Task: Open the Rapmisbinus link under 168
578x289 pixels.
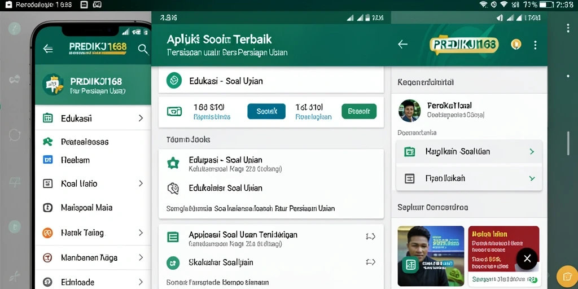Action: (x=212, y=117)
